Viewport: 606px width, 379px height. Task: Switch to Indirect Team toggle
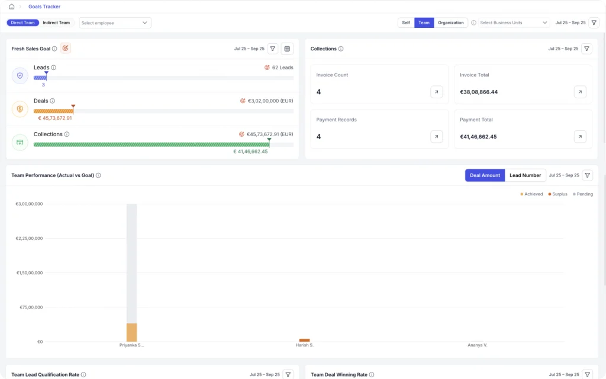coord(56,23)
